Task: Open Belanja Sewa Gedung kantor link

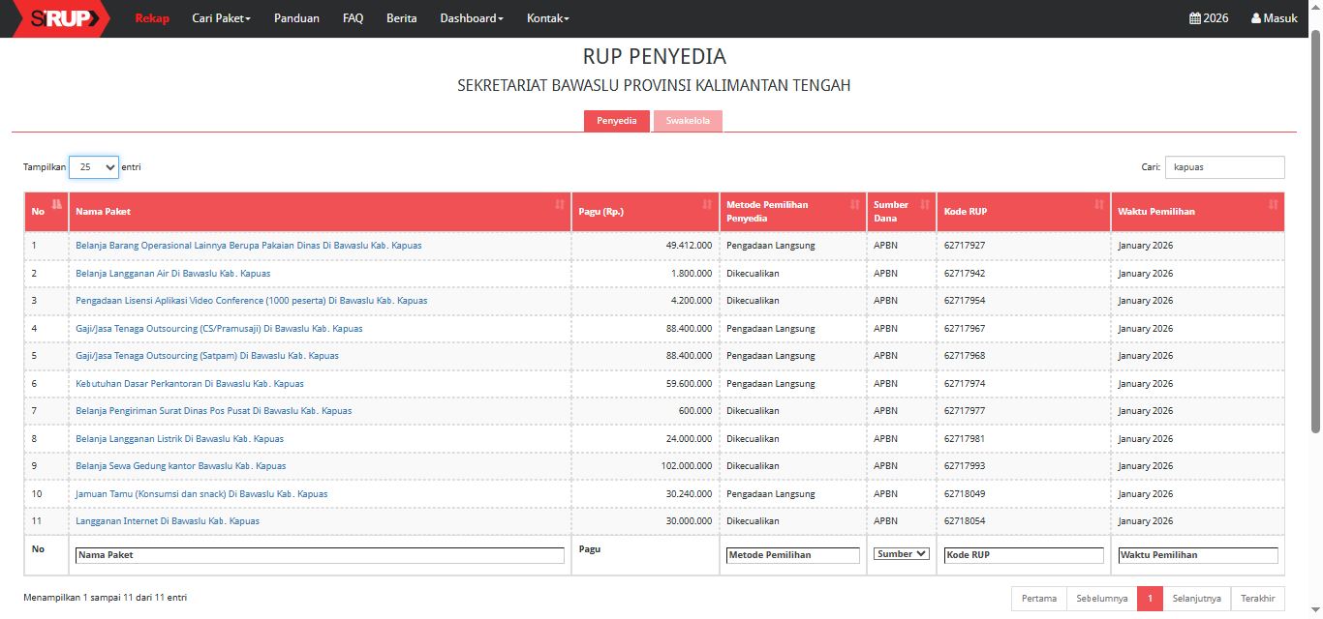Action: tap(181, 466)
